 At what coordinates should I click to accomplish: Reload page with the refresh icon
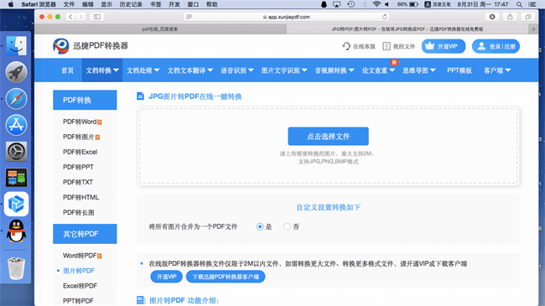pyautogui.click(x=384, y=17)
